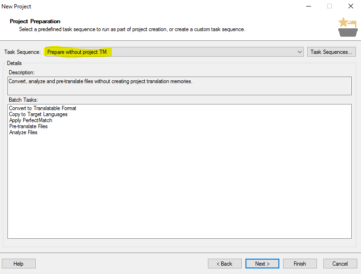Select 'Copy to Target Languages' batch task
This screenshot has height=274, width=361.
pos(38,114)
